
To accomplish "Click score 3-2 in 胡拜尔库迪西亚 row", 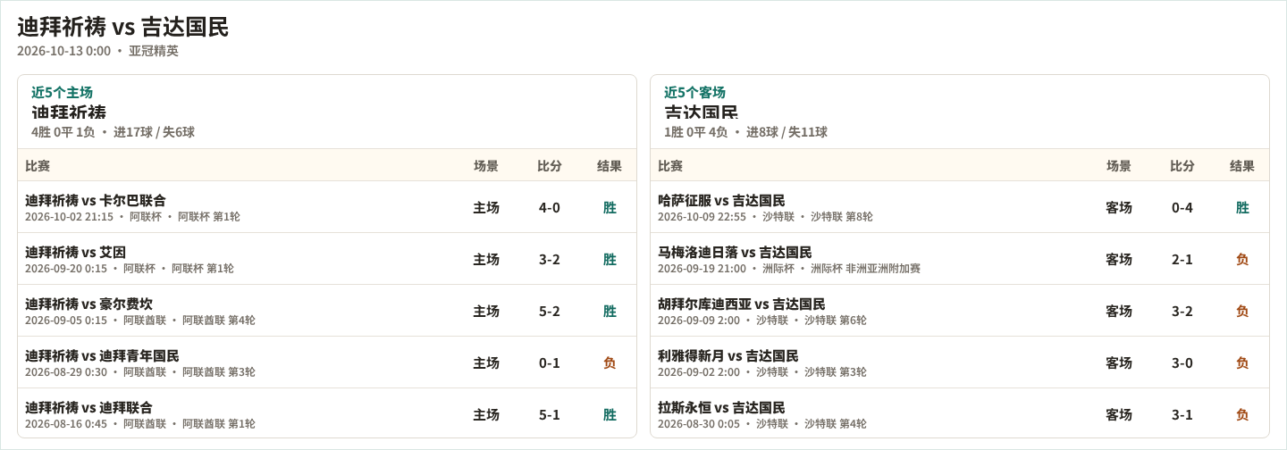I will pos(1182,311).
